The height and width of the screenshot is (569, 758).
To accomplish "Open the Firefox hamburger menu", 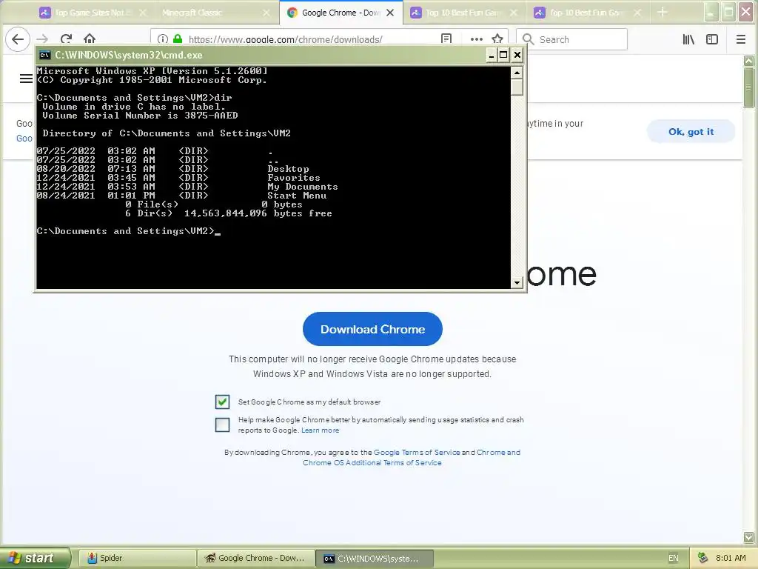I will [x=740, y=39].
